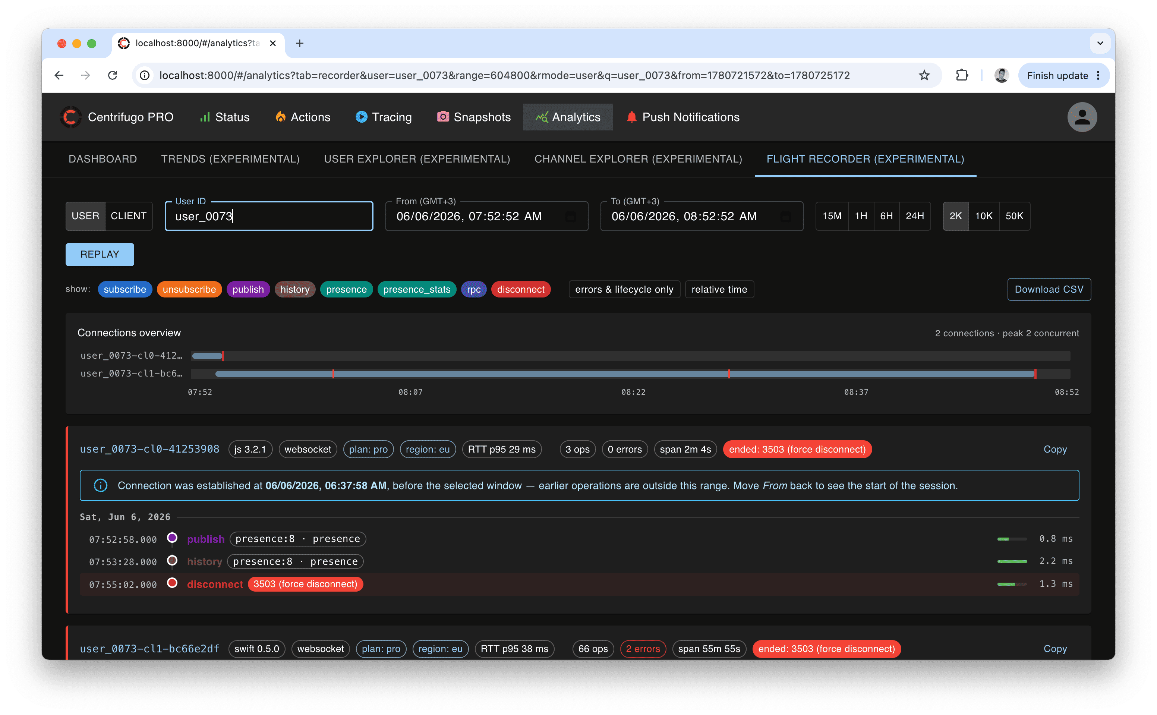Image resolution: width=1157 pixels, height=715 pixels.
Task: Click the From (GMT+3) datetime field
Action: point(486,216)
